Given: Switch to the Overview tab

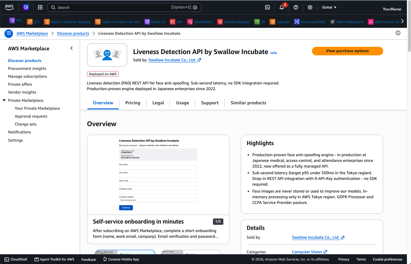Looking at the screenshot, I should [103, 103].
